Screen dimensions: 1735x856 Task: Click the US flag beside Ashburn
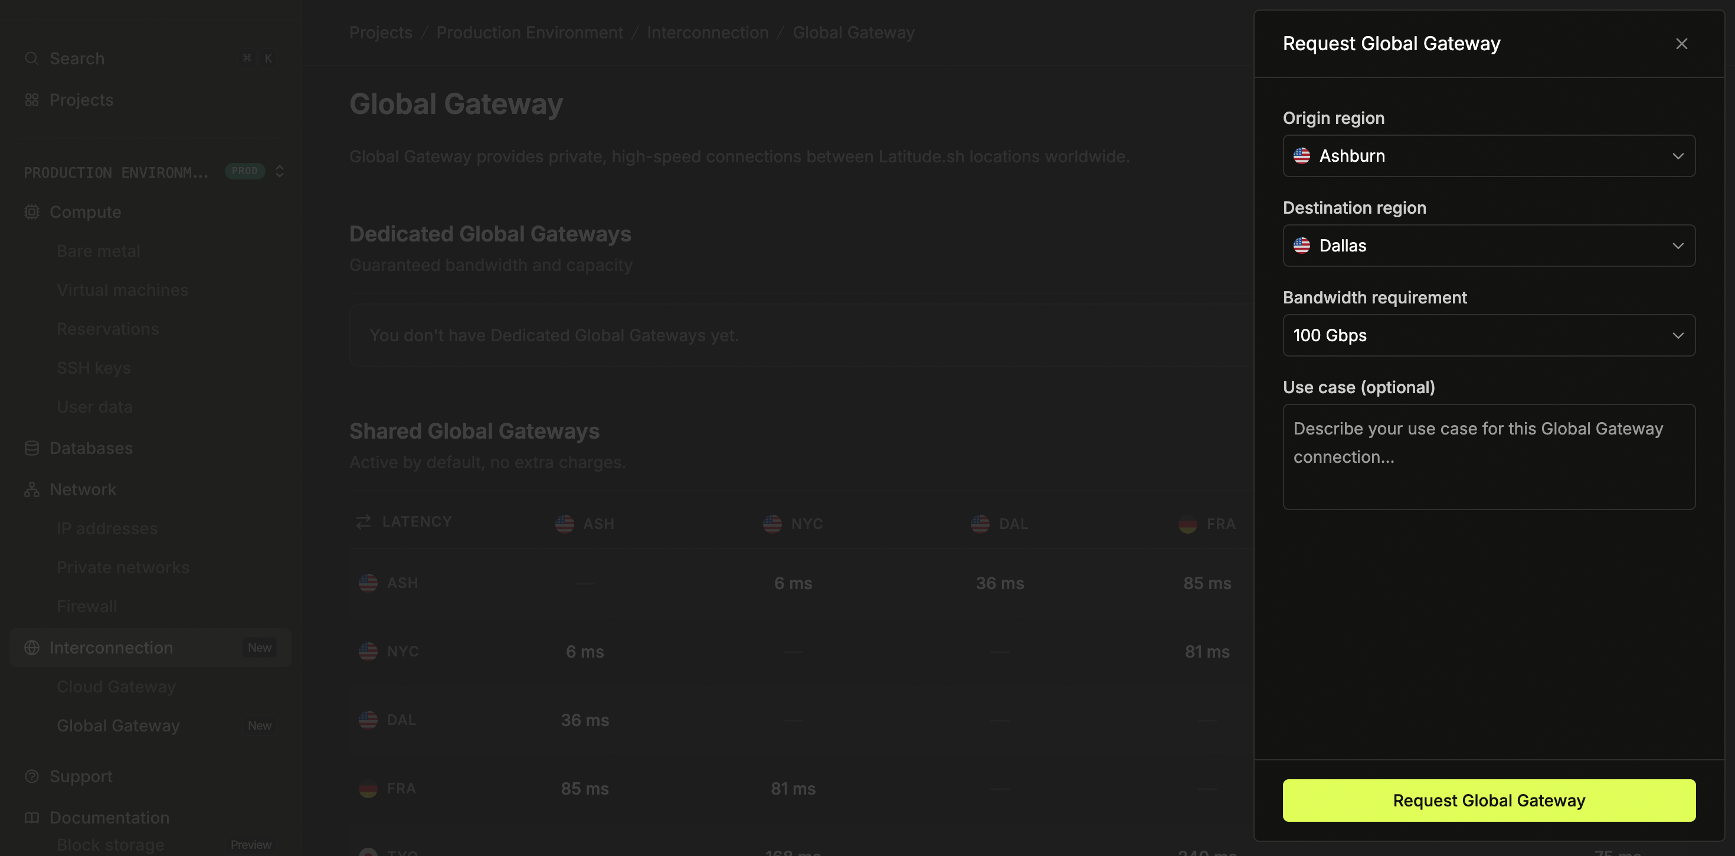(1302, 155)
